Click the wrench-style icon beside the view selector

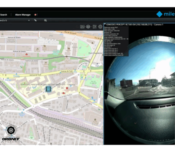[x=35, y=20]
